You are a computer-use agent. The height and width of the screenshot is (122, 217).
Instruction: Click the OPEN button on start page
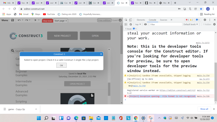tap(95, 36)
